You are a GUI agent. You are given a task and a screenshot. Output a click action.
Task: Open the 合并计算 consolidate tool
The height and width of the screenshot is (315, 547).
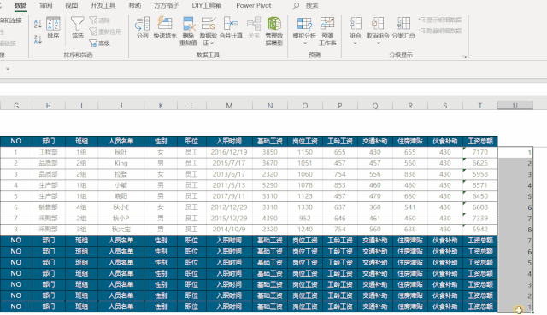point(231,28)
